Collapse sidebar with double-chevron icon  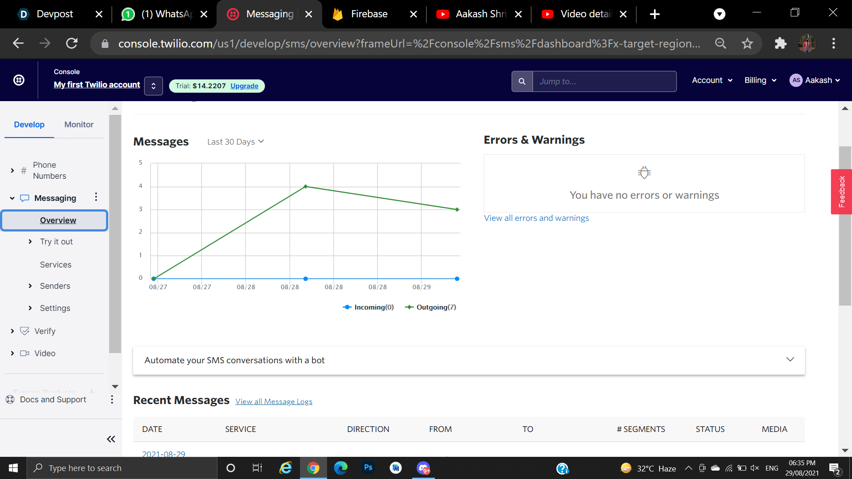pos(111,439)
